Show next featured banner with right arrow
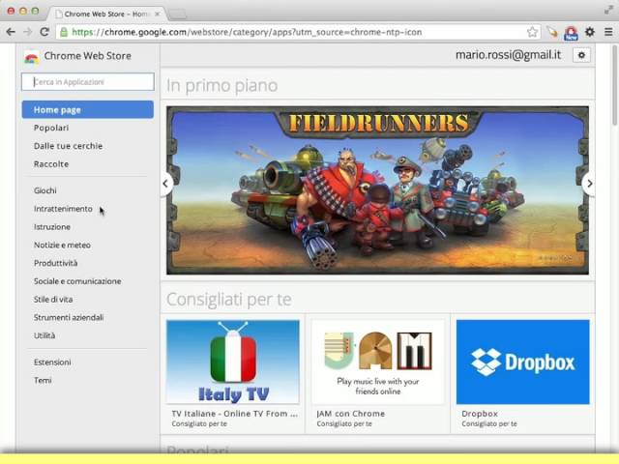619x464 pixels. pos(589,184)
